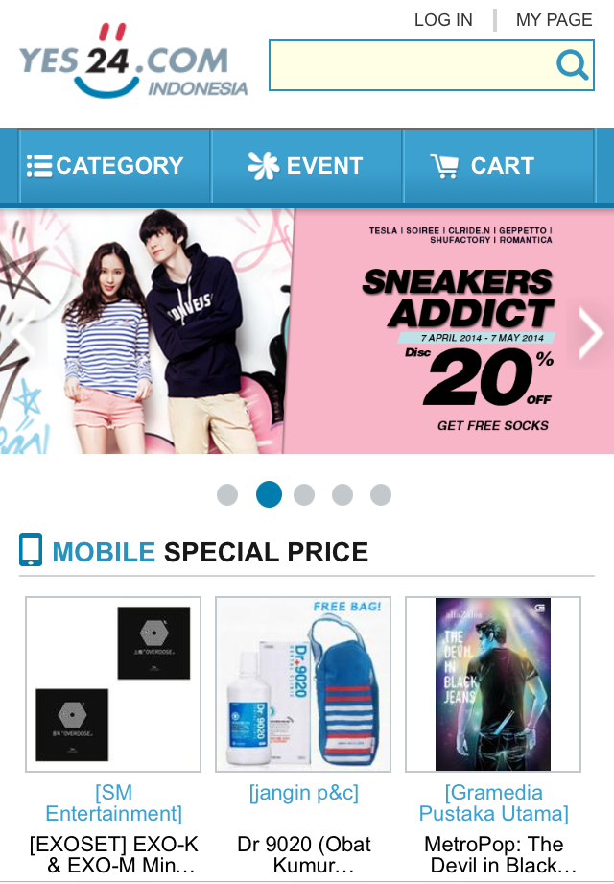
Task: Tap the mobile phone icon beside Special Price
Action: (x=31, y=549)
